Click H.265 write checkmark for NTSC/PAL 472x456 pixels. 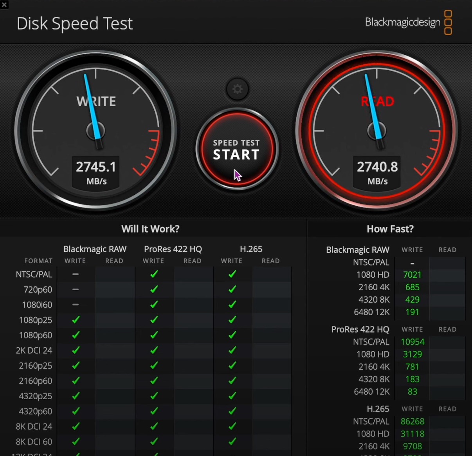[x=232, y=274]
